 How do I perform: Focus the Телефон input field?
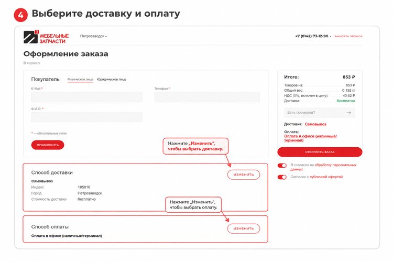[207, 97]
